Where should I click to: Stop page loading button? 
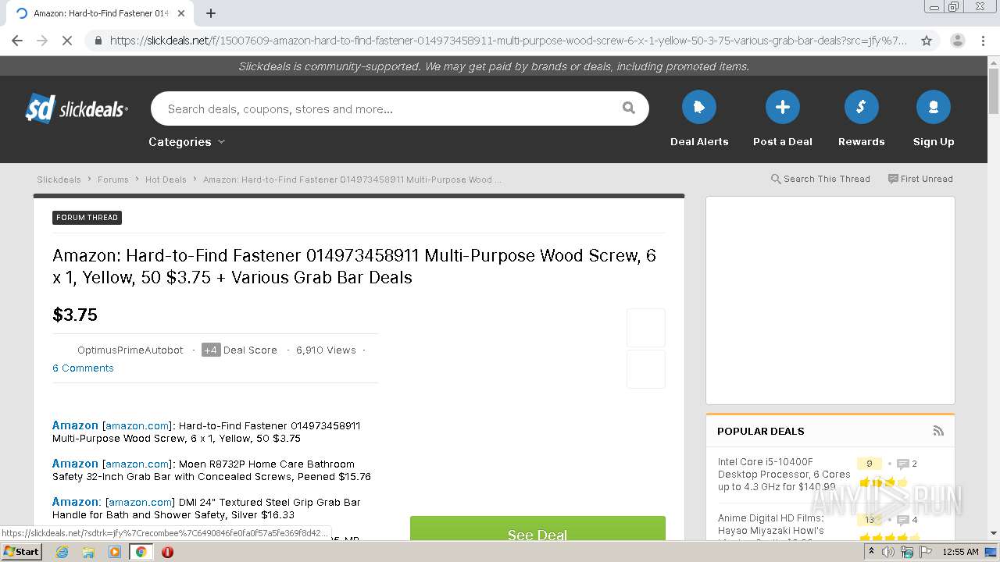point(67,41)
